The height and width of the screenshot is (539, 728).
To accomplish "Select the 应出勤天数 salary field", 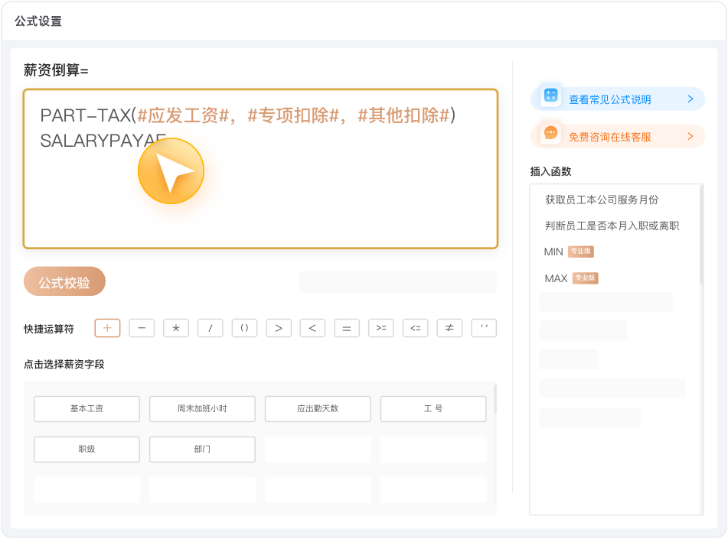I will click(318, 409).
